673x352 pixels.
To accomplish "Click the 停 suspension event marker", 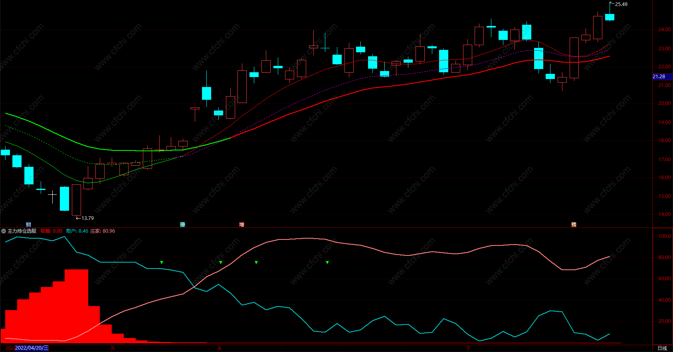I will (x=183, y=225).
